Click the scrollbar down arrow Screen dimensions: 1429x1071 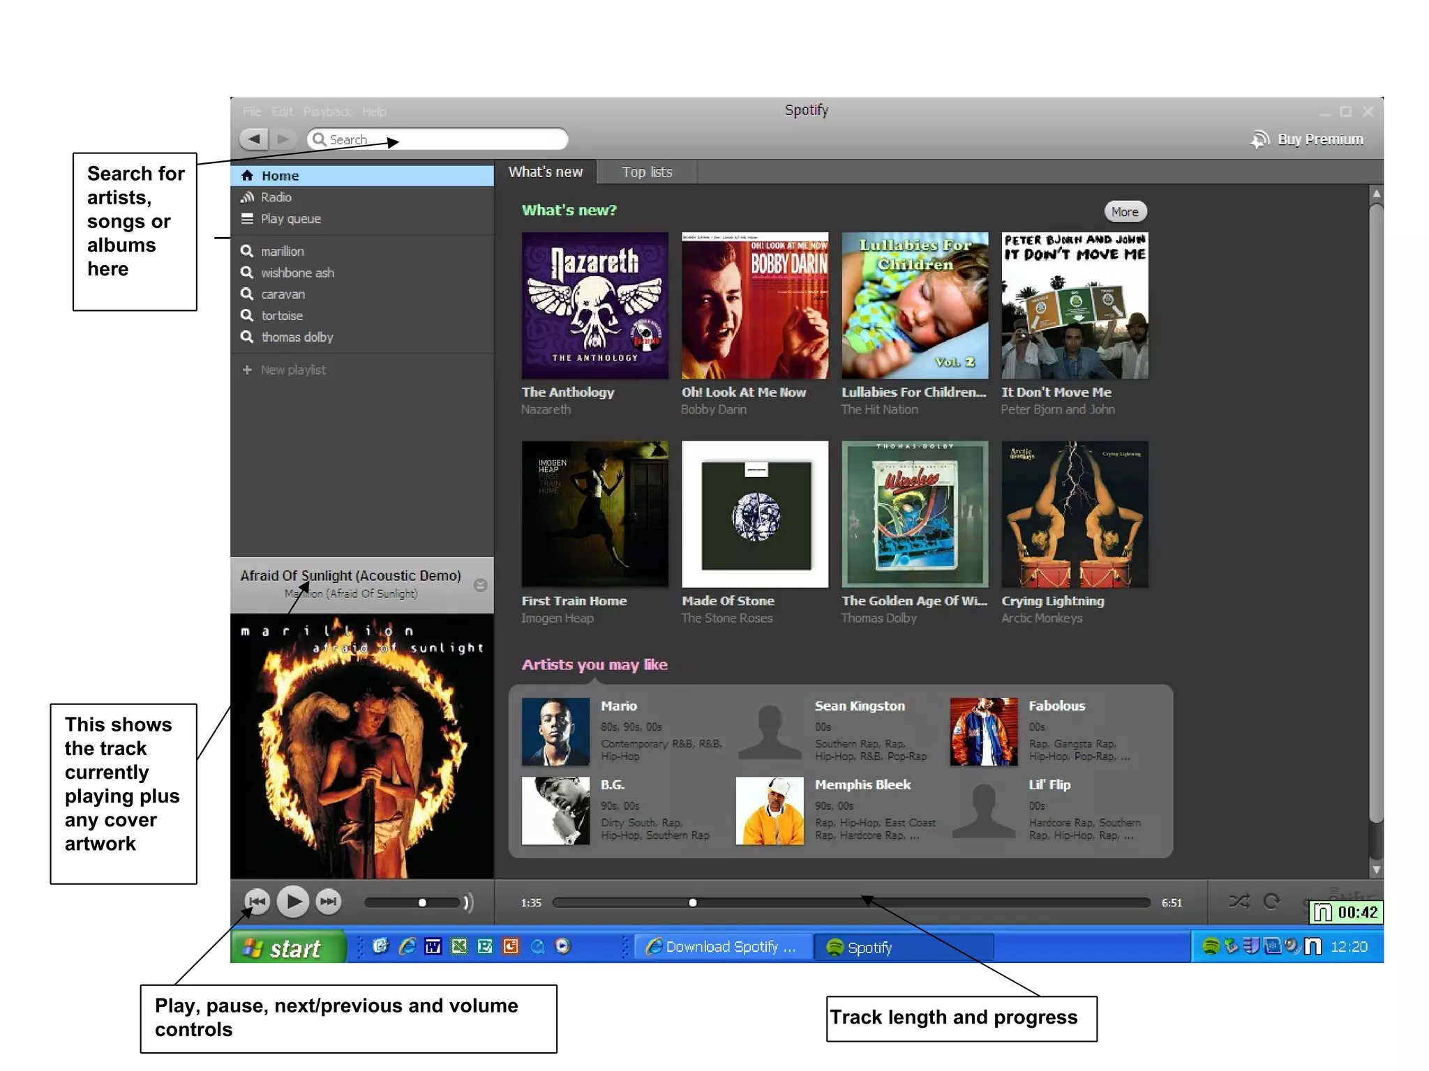pos(1376,869)
